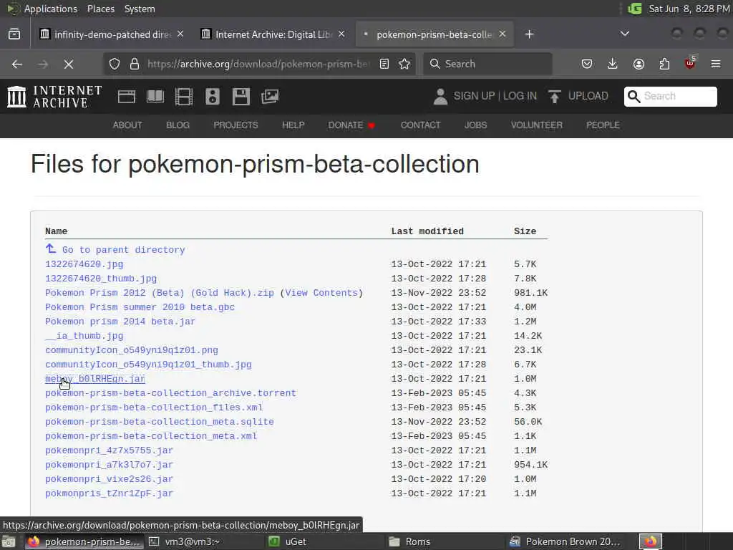Click the DONATE navigation item
This screenshot has width=733, height=550.
tap(351, 125)
